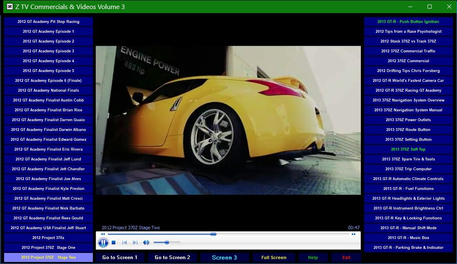457x264 pixels.
Task: Click the previous track icon
Action: (x=124, y=243)
